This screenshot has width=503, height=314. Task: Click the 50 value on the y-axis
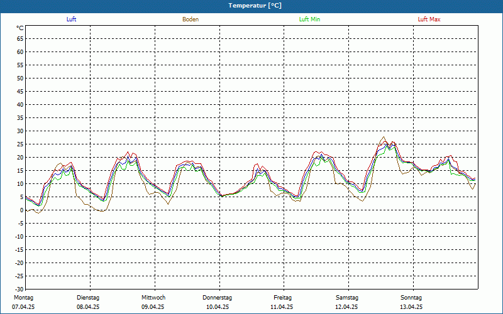[x=20, y=78]
